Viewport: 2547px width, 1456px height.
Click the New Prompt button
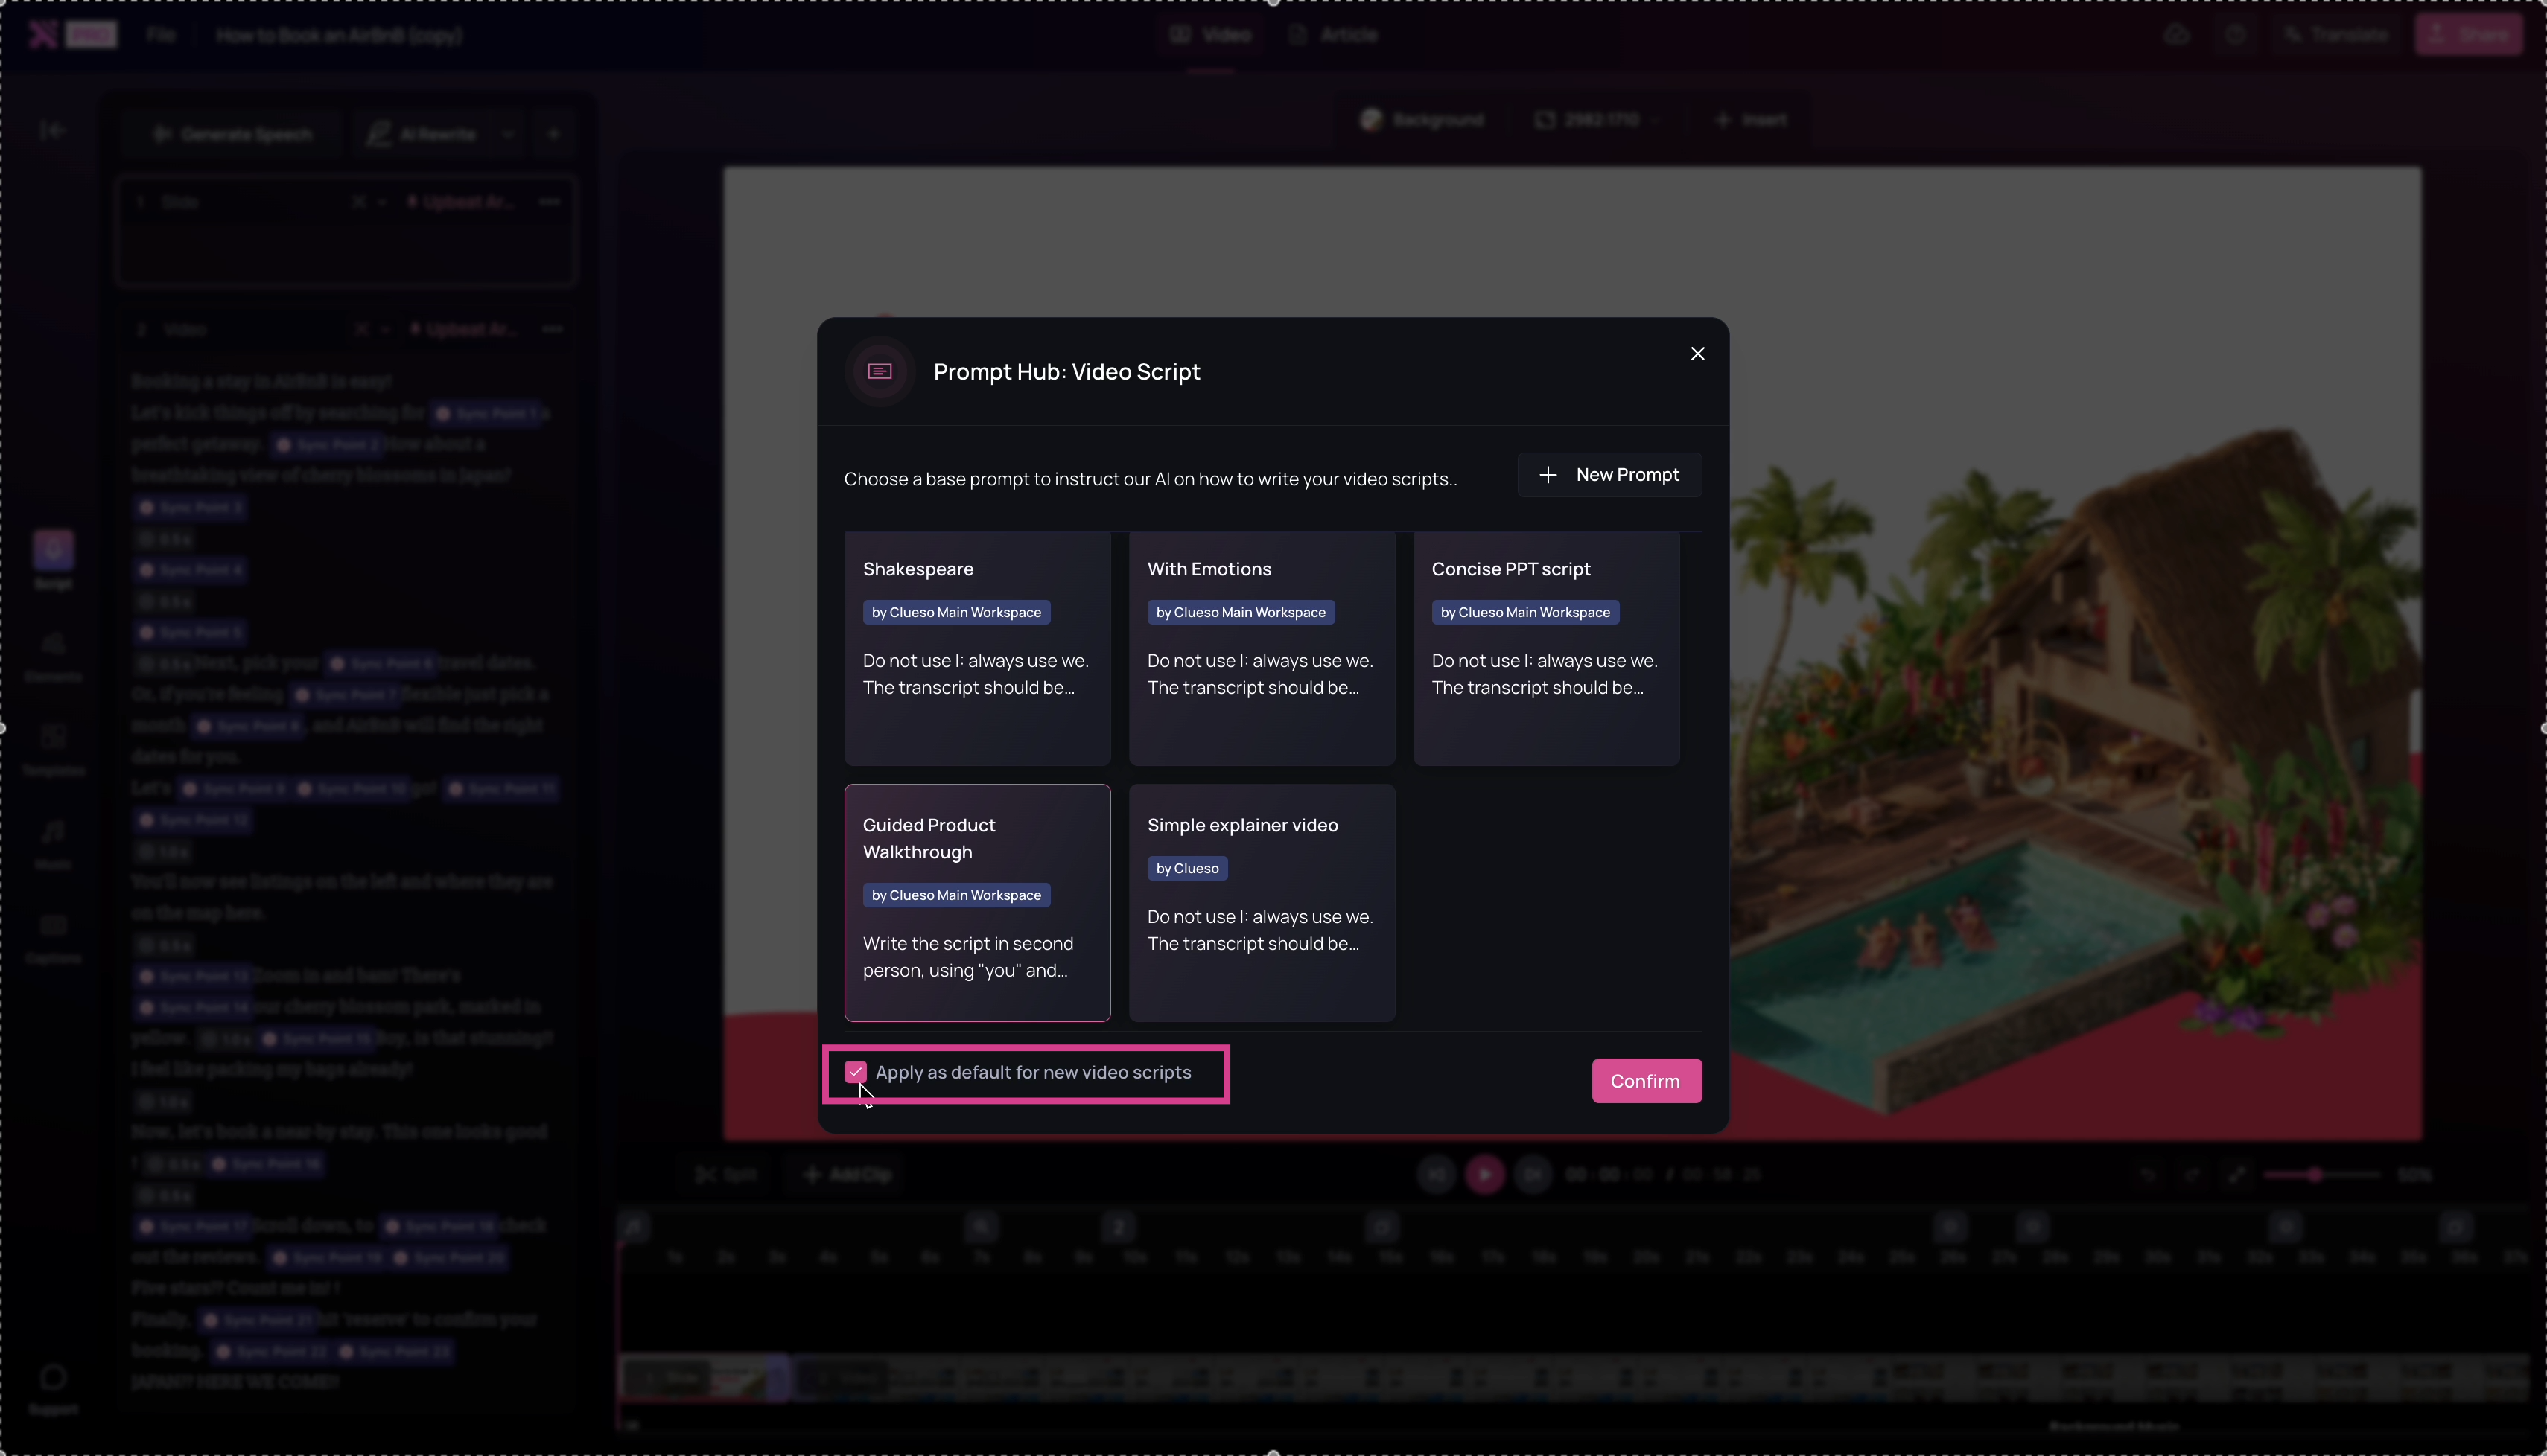coord(1609,475)
